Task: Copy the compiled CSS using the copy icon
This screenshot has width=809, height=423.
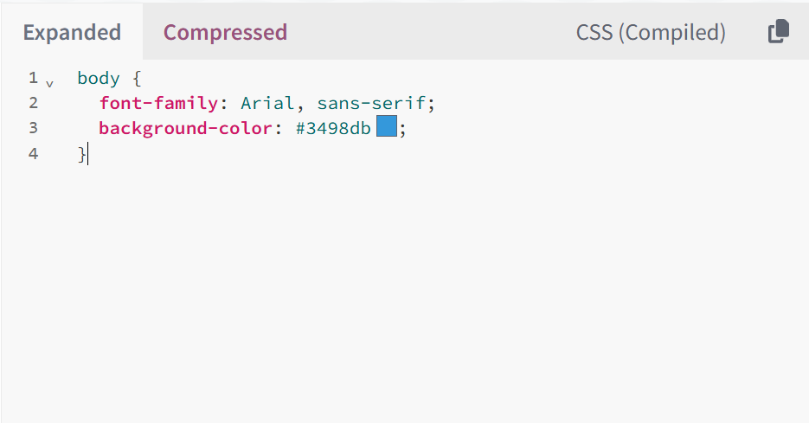Action: point(778,32)
